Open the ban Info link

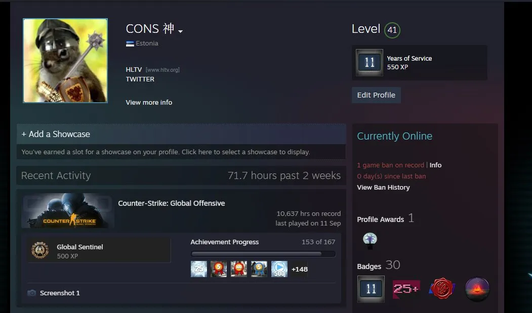pos(436,165)
